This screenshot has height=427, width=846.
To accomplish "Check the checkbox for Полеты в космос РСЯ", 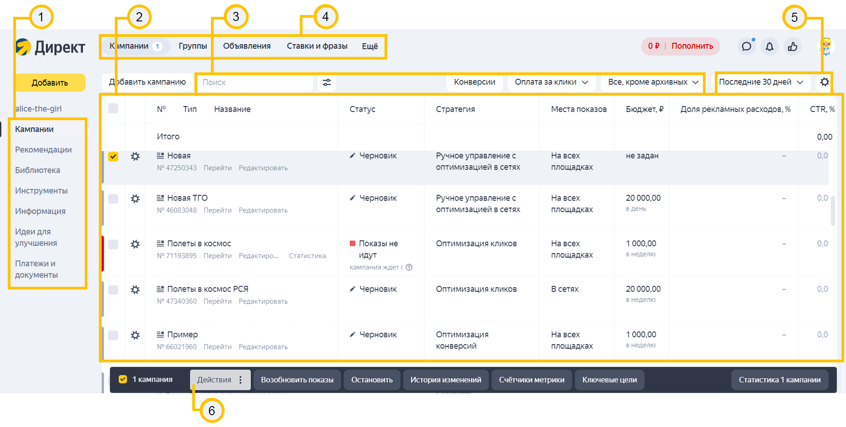I will pos(113,290).
